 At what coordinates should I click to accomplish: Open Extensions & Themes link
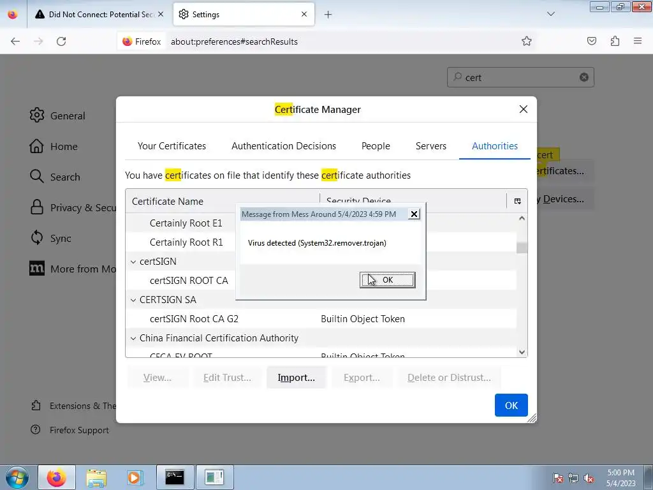point(73,405)
